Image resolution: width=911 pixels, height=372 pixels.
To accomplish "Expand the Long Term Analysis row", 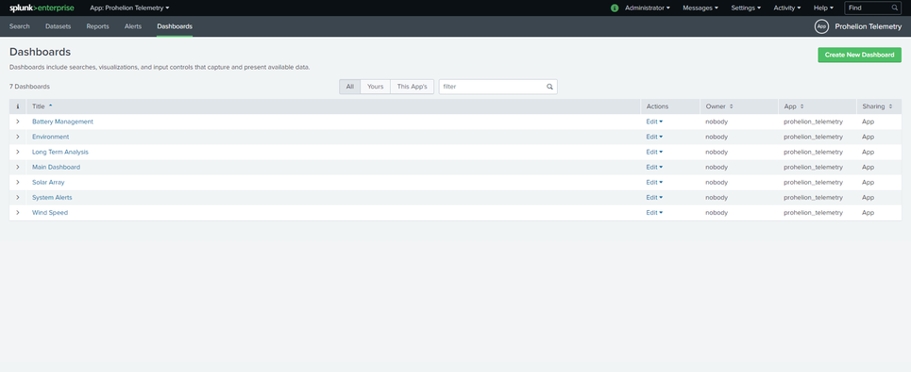I will [18, 152].
